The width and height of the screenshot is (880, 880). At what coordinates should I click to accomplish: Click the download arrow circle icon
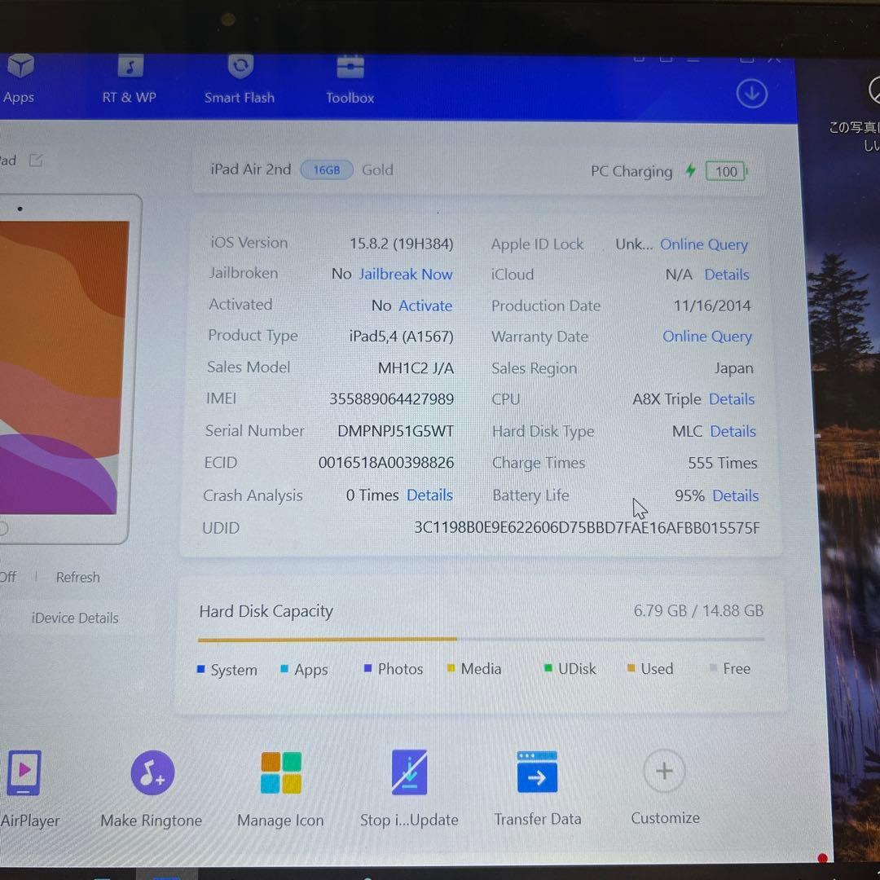(751, 94)
